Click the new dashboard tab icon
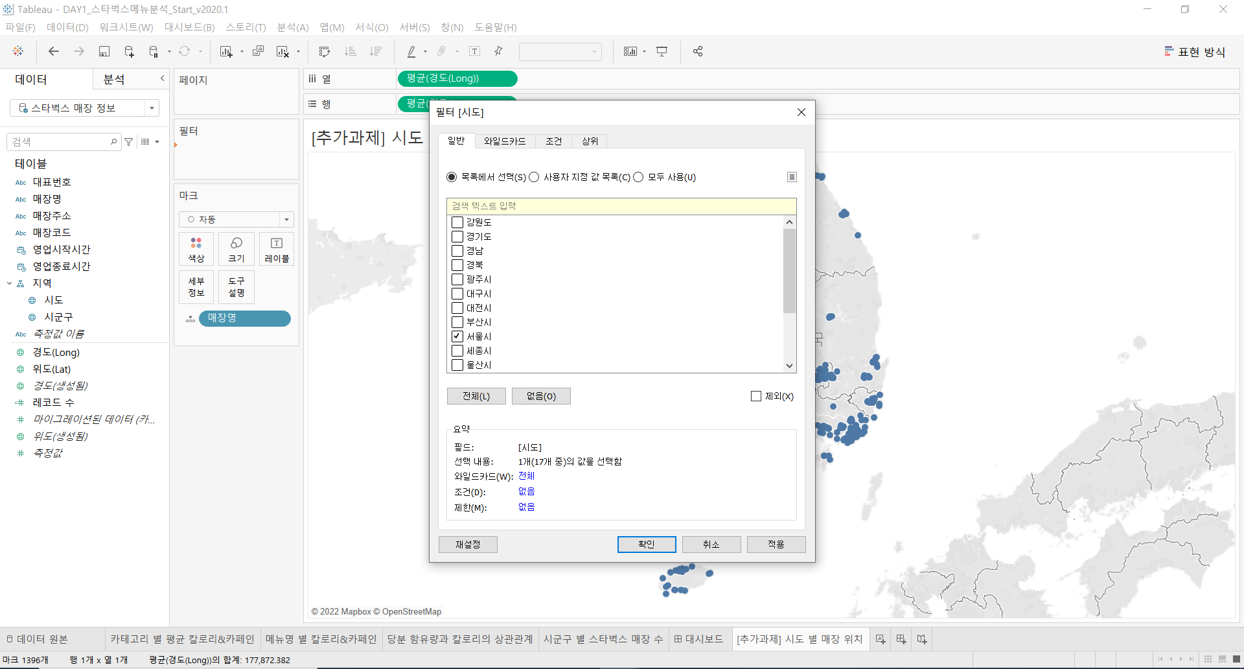This screenshot has width=1244, height=669. [x=901, y=639]
